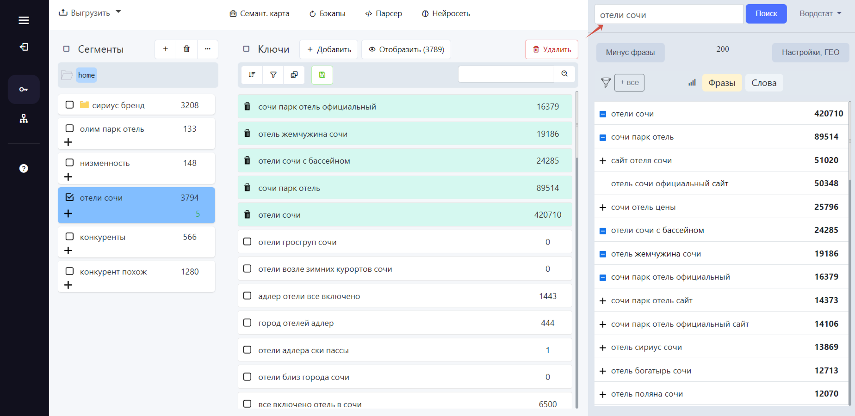Add phrase отель богатырь сочи with plus
The image size is (855, 416).
(x=603, y=371)
